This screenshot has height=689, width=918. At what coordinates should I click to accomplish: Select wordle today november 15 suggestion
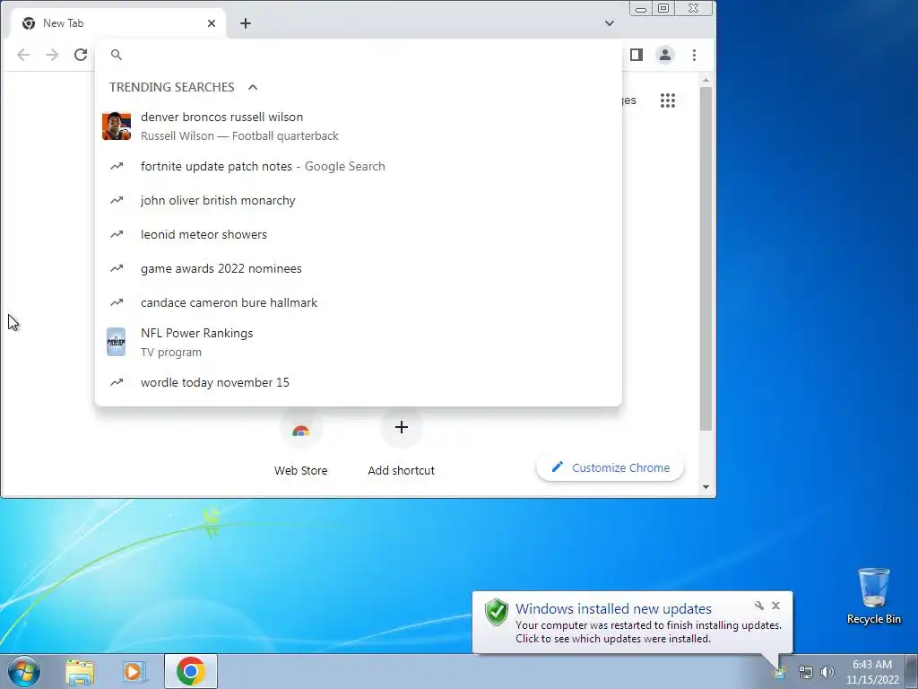click(359, 382)
